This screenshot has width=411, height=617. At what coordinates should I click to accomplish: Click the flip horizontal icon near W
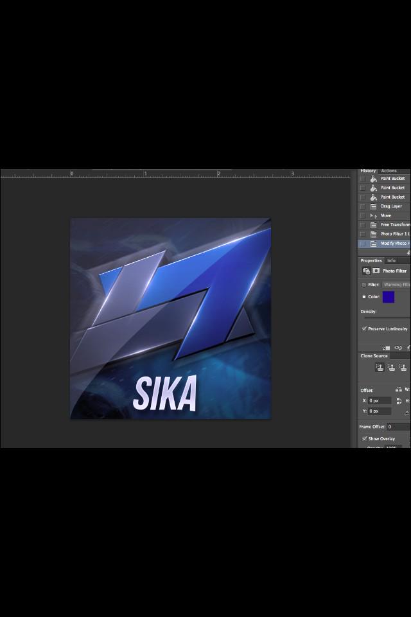coord(398,389)
